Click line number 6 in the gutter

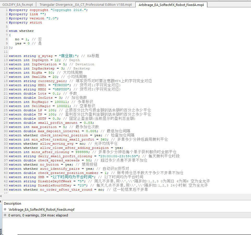click(x=7, y=31)
